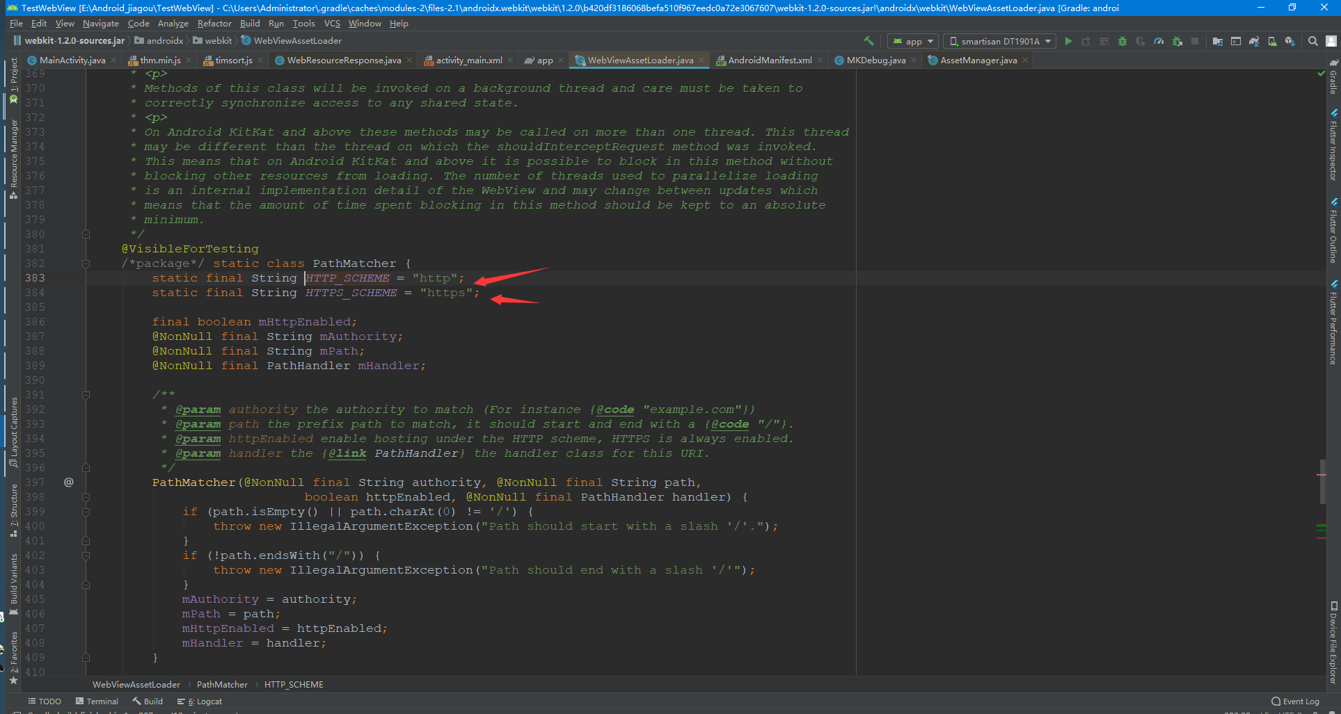Screen dimensions: 1341x714
Task: Open the Logcat tool window button
Action: (200, 701)
